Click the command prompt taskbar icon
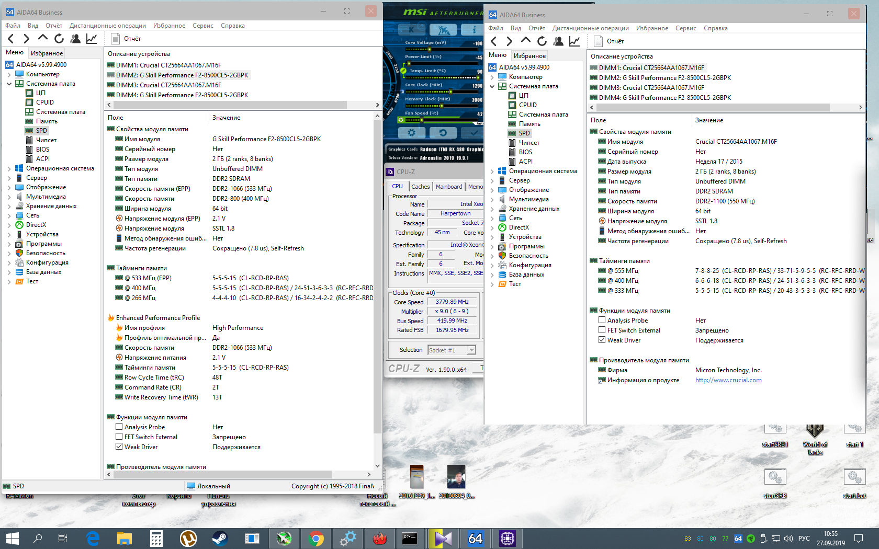Viewport: 879px width, 549px height. pos(410,538)
